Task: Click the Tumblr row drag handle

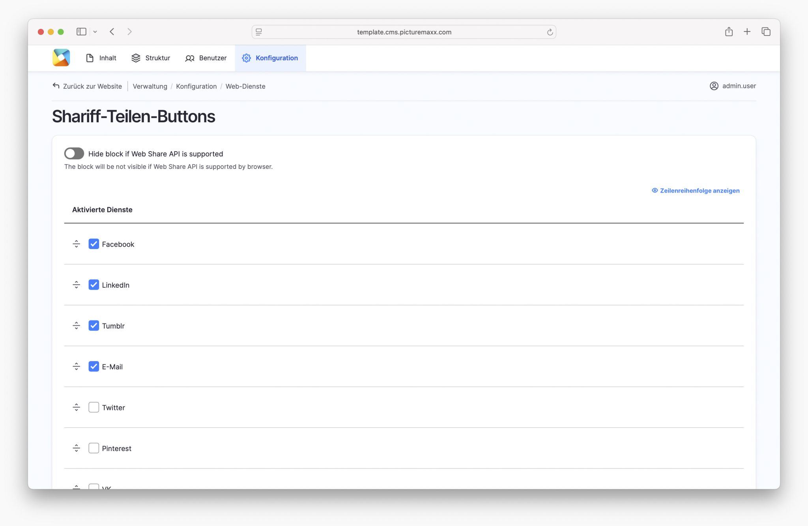Action: [76, 326]
